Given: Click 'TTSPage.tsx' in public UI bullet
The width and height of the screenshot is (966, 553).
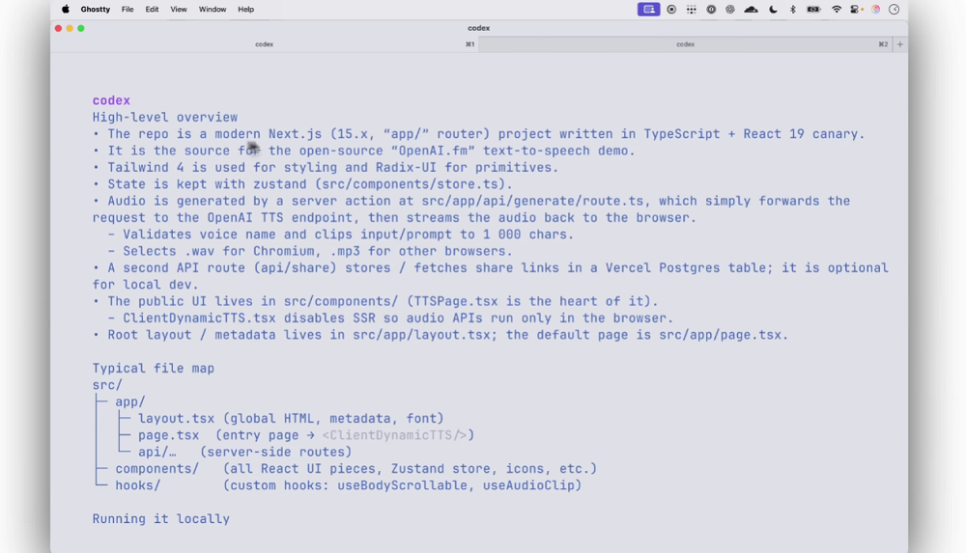Looking at the screenshot, I should (x=456, y=302).
